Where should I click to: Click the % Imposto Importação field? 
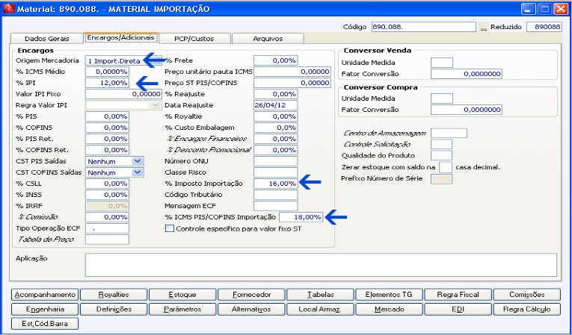pyautogui.click(x=275, y=184)
